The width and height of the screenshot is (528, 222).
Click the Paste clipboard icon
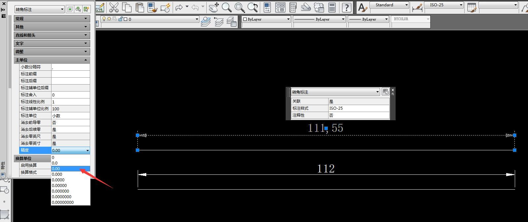tap(140, 7)
